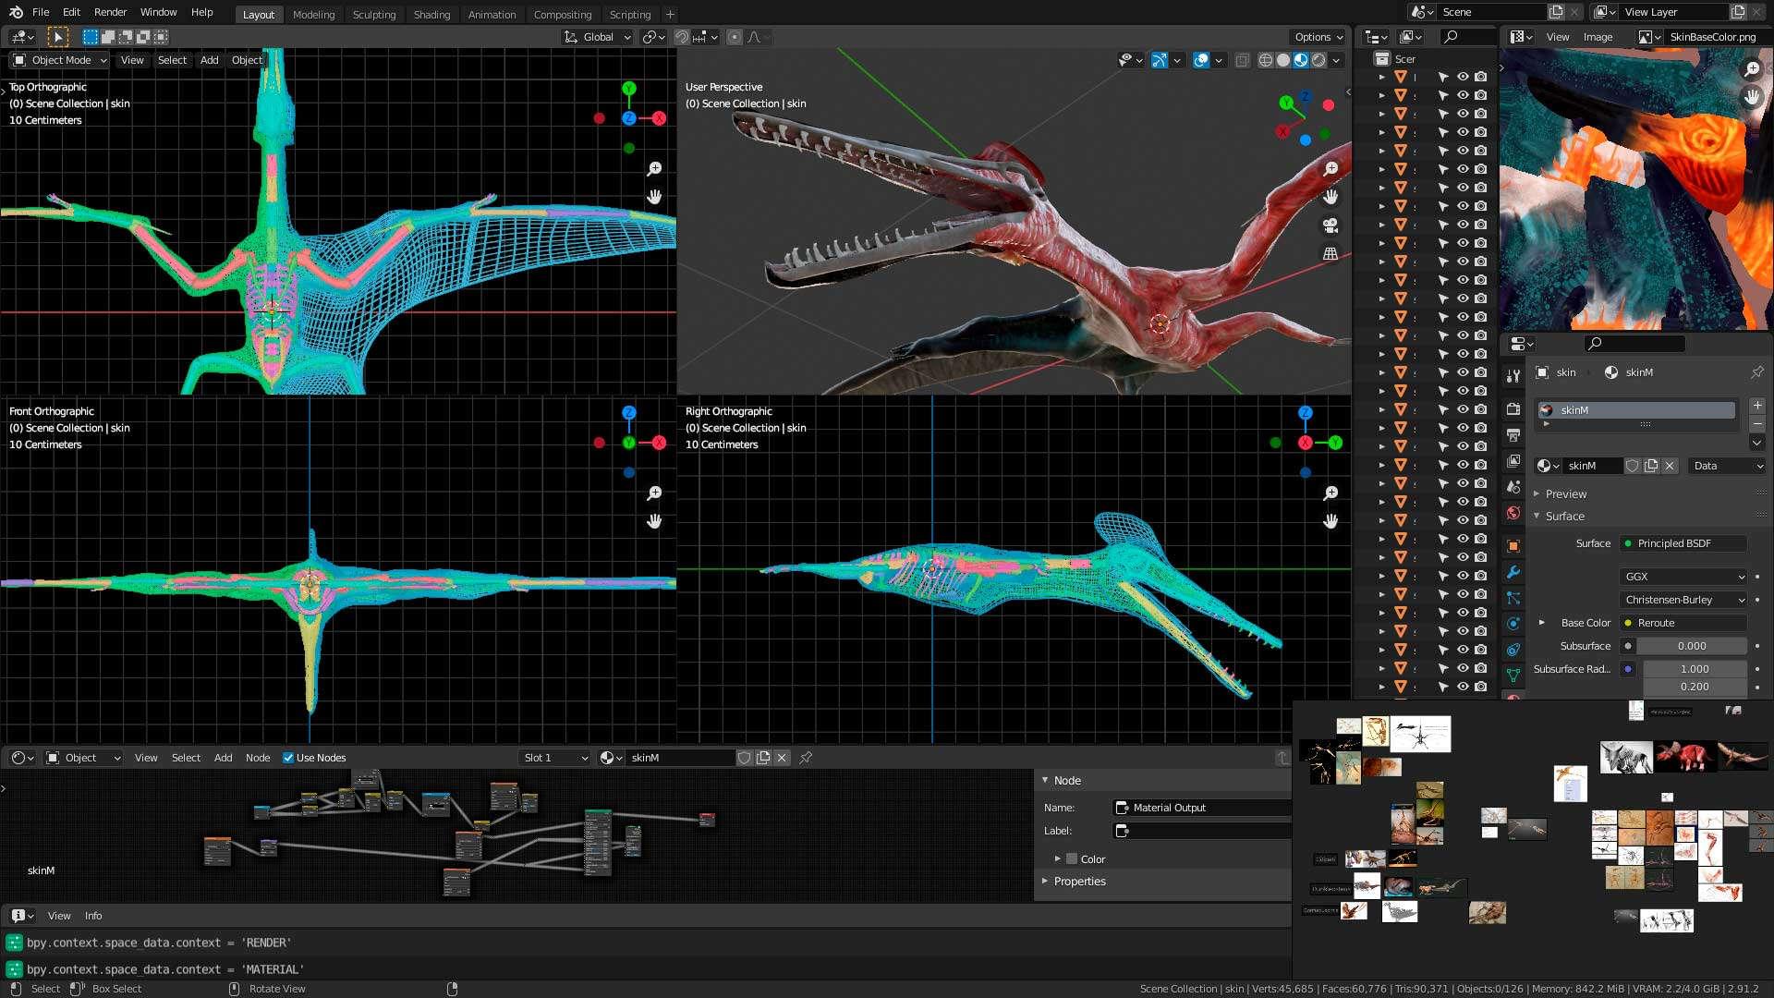Switch to the Sculpting workspace tab

373,14
